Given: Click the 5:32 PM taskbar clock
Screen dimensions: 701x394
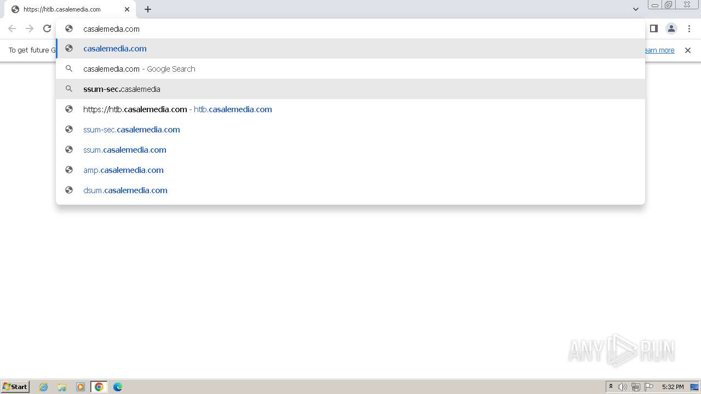Looking at the screenshot, I should pos(673,387).
